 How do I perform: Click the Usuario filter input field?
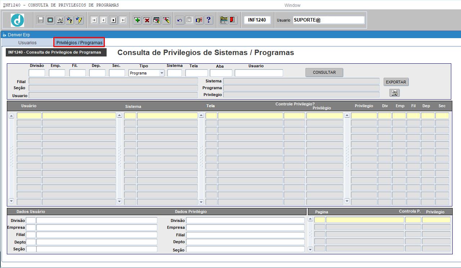coord(259,73)
